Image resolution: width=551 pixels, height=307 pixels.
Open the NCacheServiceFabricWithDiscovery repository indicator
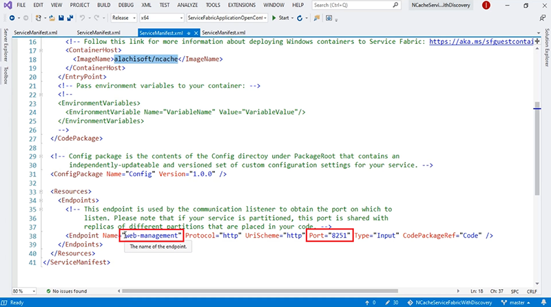pyautogui.click(x=450, y=302)
